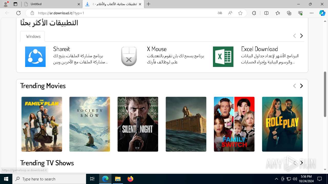Add this page to favorites star
Screen dimensions: 328x184
(x=240, y=13)
